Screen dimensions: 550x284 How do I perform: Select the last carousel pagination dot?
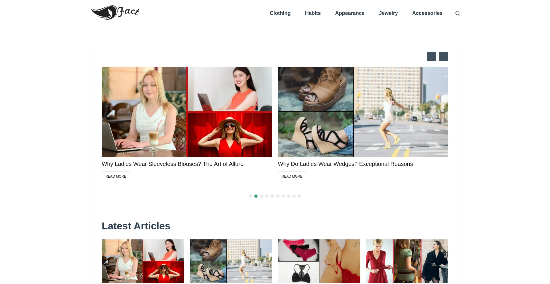299,196
